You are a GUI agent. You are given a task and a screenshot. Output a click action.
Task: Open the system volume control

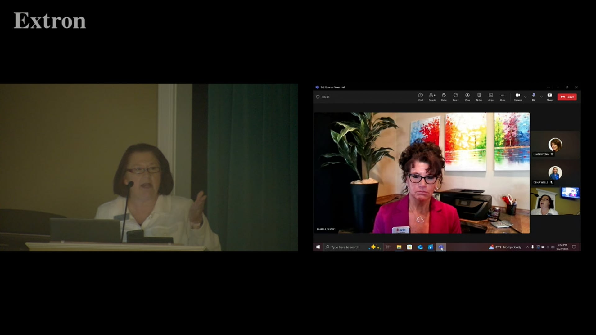pos(553,247)
